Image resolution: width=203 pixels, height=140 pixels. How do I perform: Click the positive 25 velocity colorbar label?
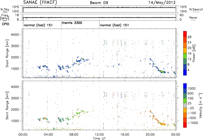190,103
